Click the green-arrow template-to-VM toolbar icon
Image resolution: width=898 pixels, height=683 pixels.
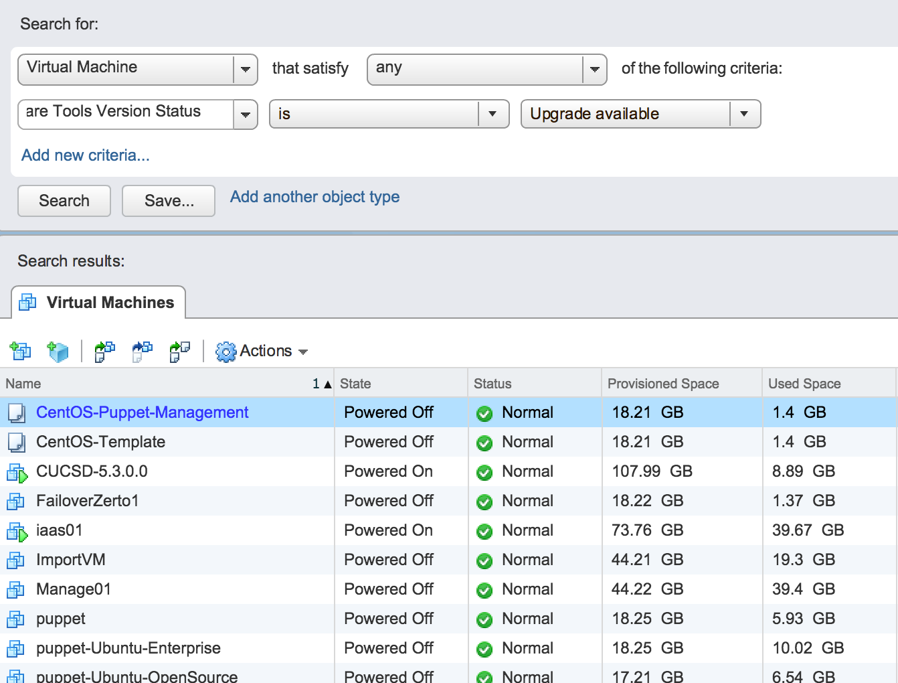pyautogui.click(x=104, y=351)
